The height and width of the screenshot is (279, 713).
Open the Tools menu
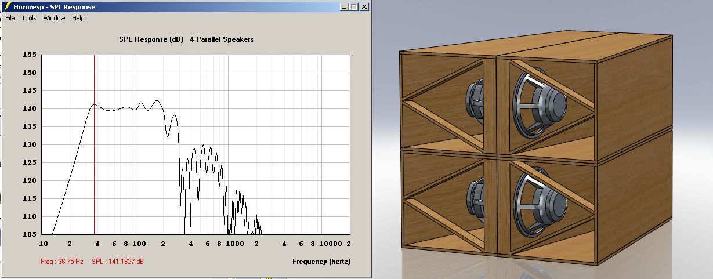(x=29, y=18)
